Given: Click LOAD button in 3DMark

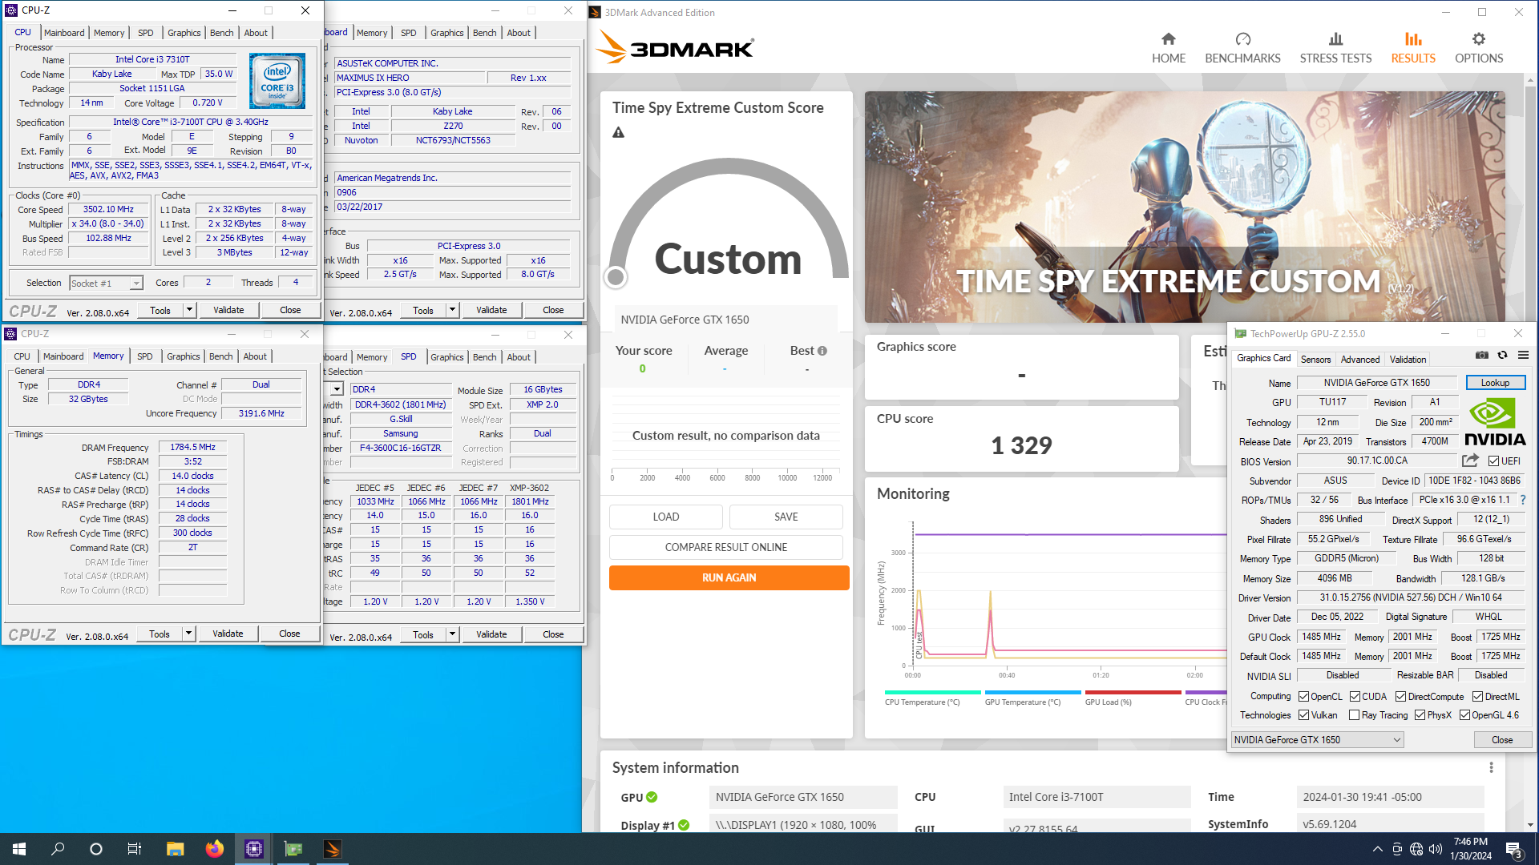Looking at the screenshot, I should point(666,517).
